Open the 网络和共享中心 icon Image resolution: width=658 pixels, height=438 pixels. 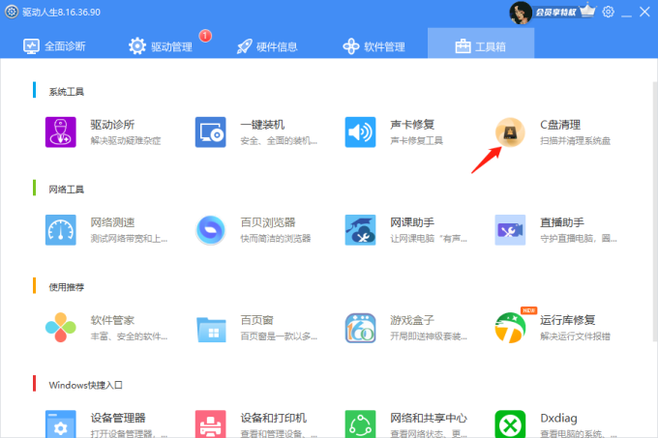360,424
